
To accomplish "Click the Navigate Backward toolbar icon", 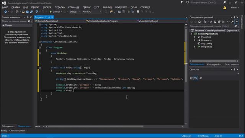I will (x=5, y=12).
